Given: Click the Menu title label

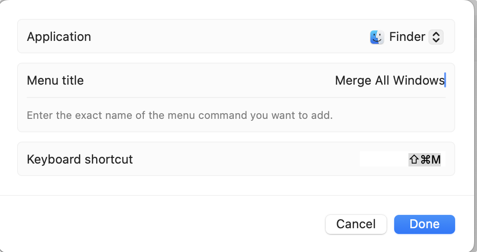Looking at the screenshot, I should tap(55, 80).
